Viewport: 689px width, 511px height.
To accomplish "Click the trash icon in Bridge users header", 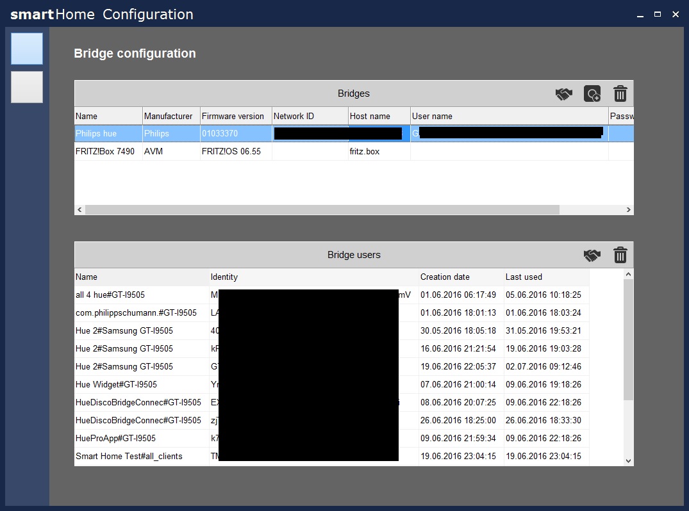I will 620,255.
